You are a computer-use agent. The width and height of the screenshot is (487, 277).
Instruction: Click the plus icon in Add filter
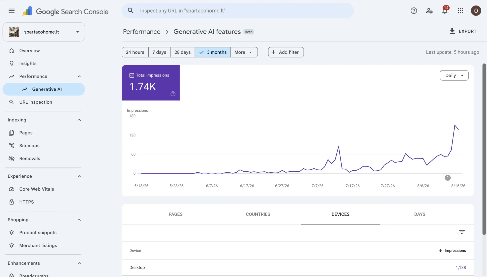[x=273, y=52]
